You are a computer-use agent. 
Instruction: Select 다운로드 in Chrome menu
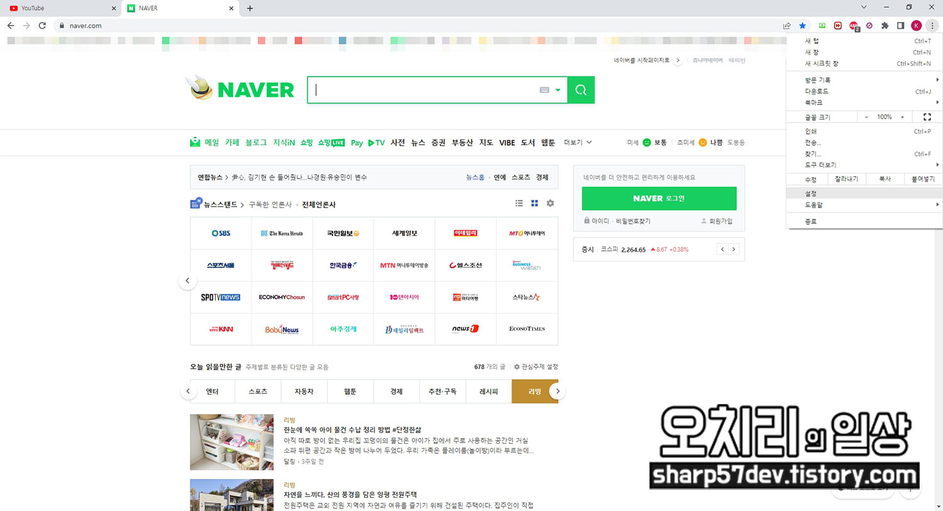[x=864, y=91]
